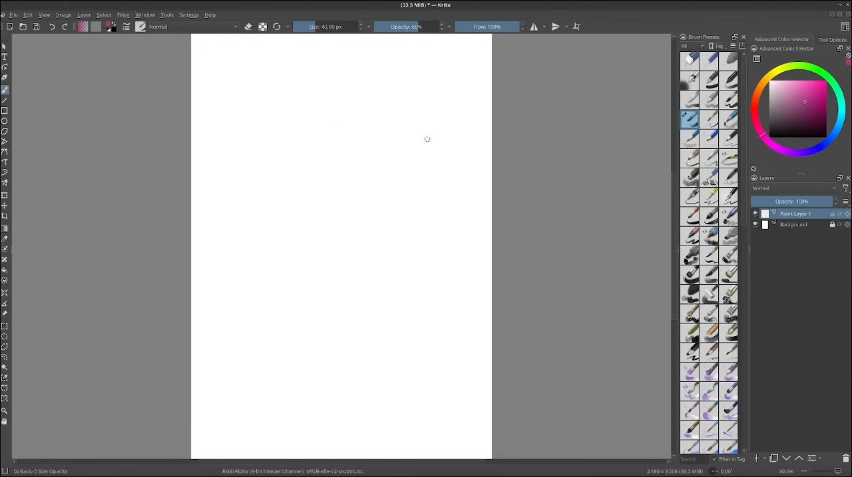Add a new paint layer
The height and width of the screenshot is (477, 852).
[x=756, y=458]
